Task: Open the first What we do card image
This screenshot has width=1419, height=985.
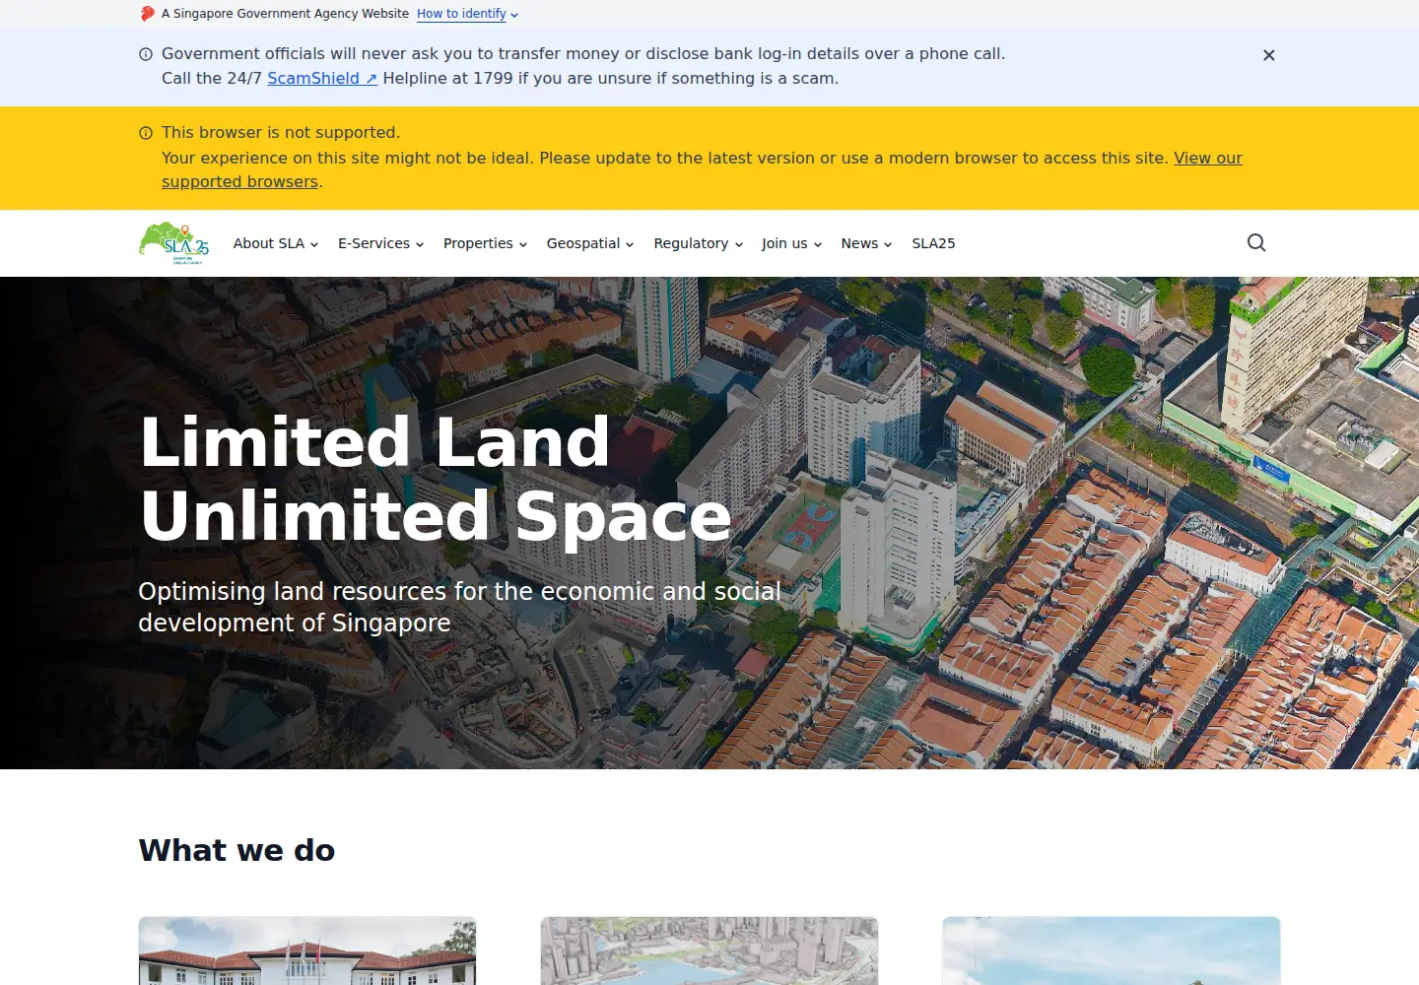Action: 307,951
